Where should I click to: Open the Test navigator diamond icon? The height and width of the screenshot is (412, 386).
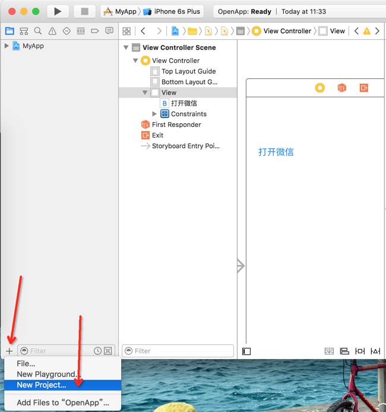click(x=67, y=31)
